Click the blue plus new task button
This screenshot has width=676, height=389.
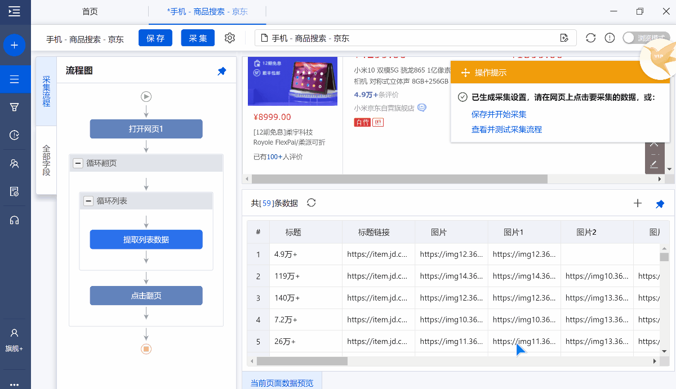pyautogui.click(x=15, y=45)
